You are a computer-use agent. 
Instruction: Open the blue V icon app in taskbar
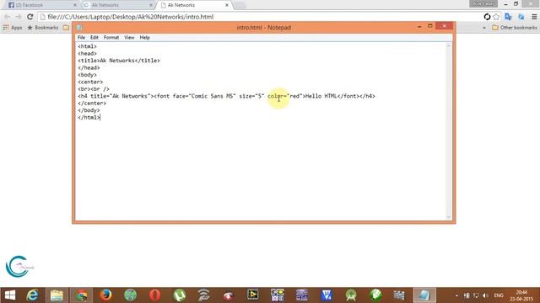pyautogui.click(x=327, y=295)
